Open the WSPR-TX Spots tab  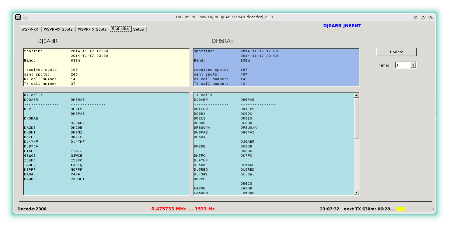point(92,29)
